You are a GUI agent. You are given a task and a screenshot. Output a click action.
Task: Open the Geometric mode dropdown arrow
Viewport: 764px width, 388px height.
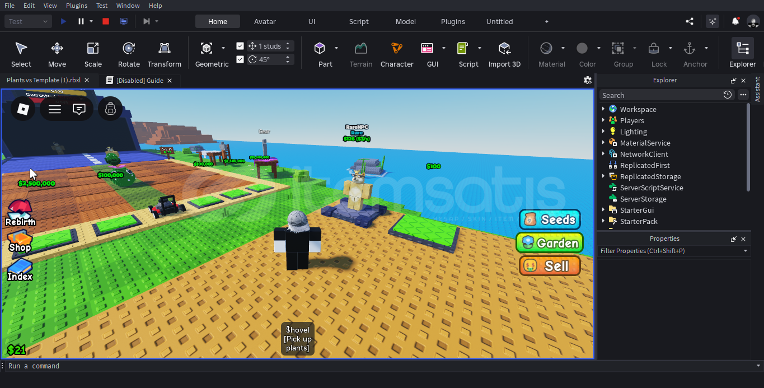tap(223, 48)
